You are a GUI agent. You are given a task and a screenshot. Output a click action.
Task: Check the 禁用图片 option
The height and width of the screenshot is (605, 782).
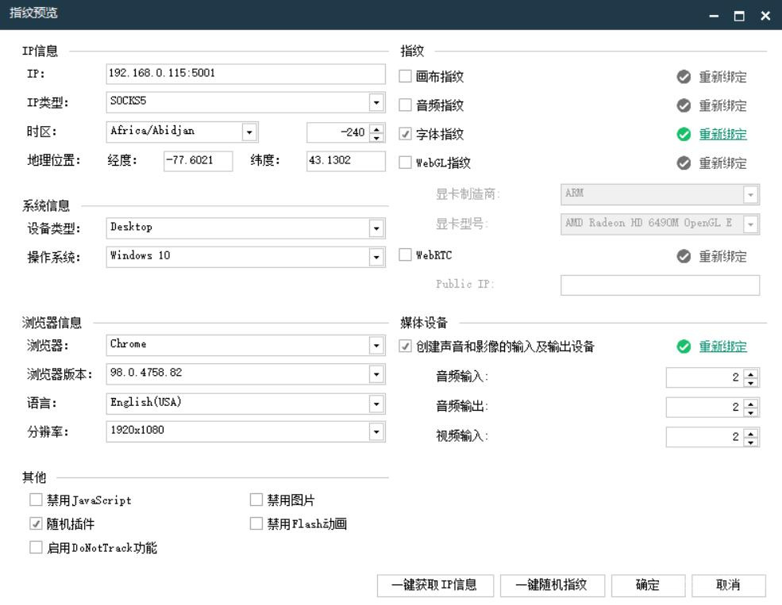[256, 500]
